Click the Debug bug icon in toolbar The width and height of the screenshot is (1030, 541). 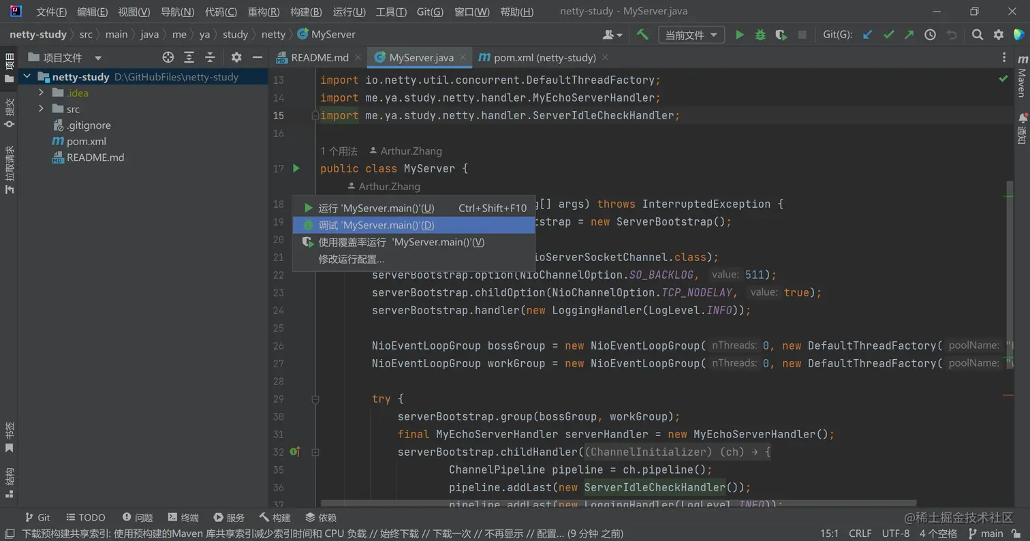tap(760, 35)
